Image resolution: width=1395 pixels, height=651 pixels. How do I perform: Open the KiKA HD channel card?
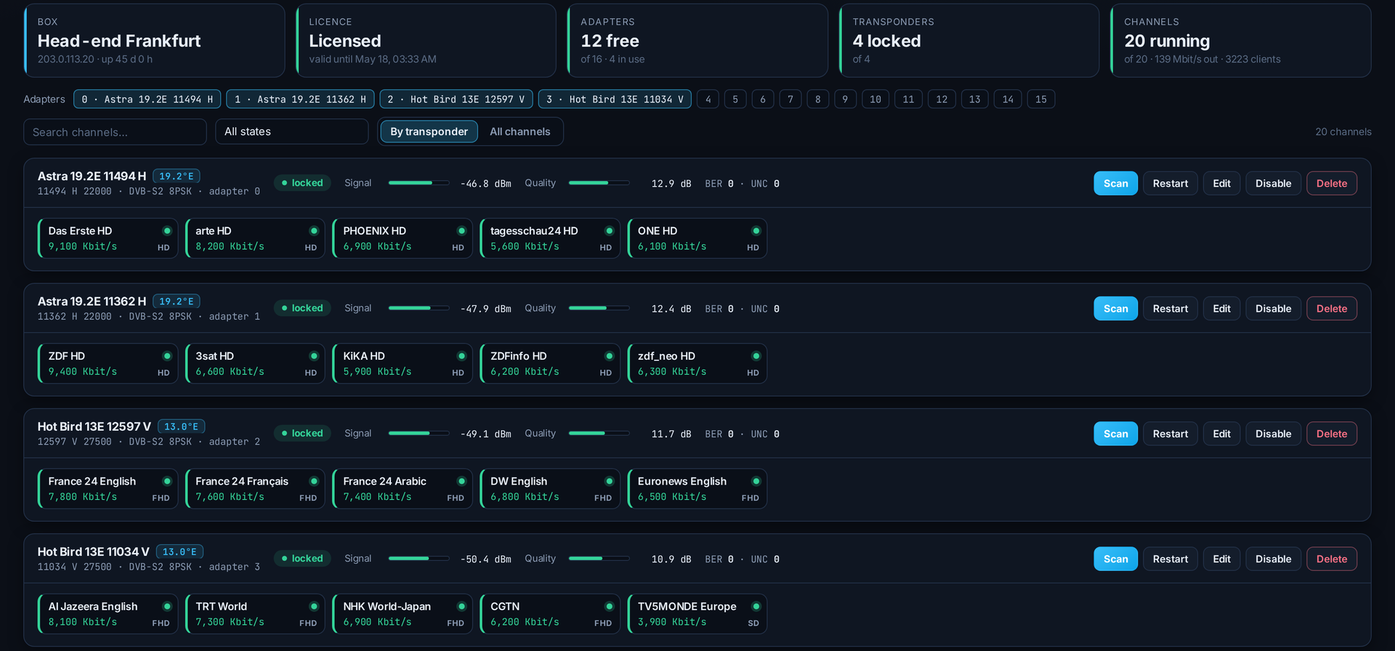[x=402, y=363]
